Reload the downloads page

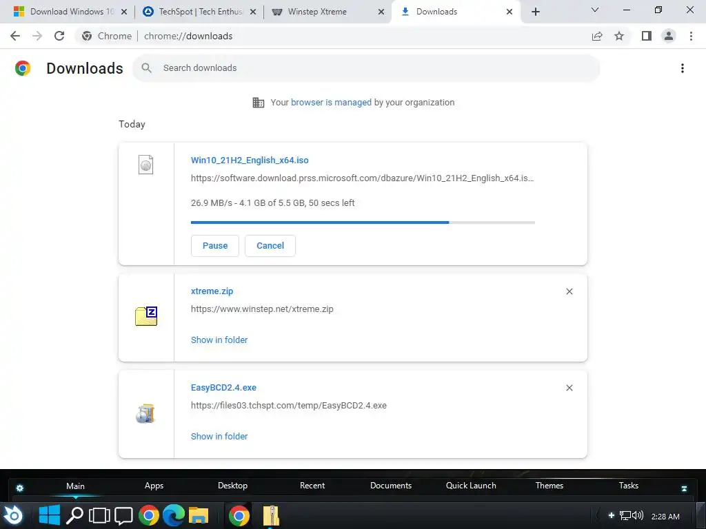59,36
